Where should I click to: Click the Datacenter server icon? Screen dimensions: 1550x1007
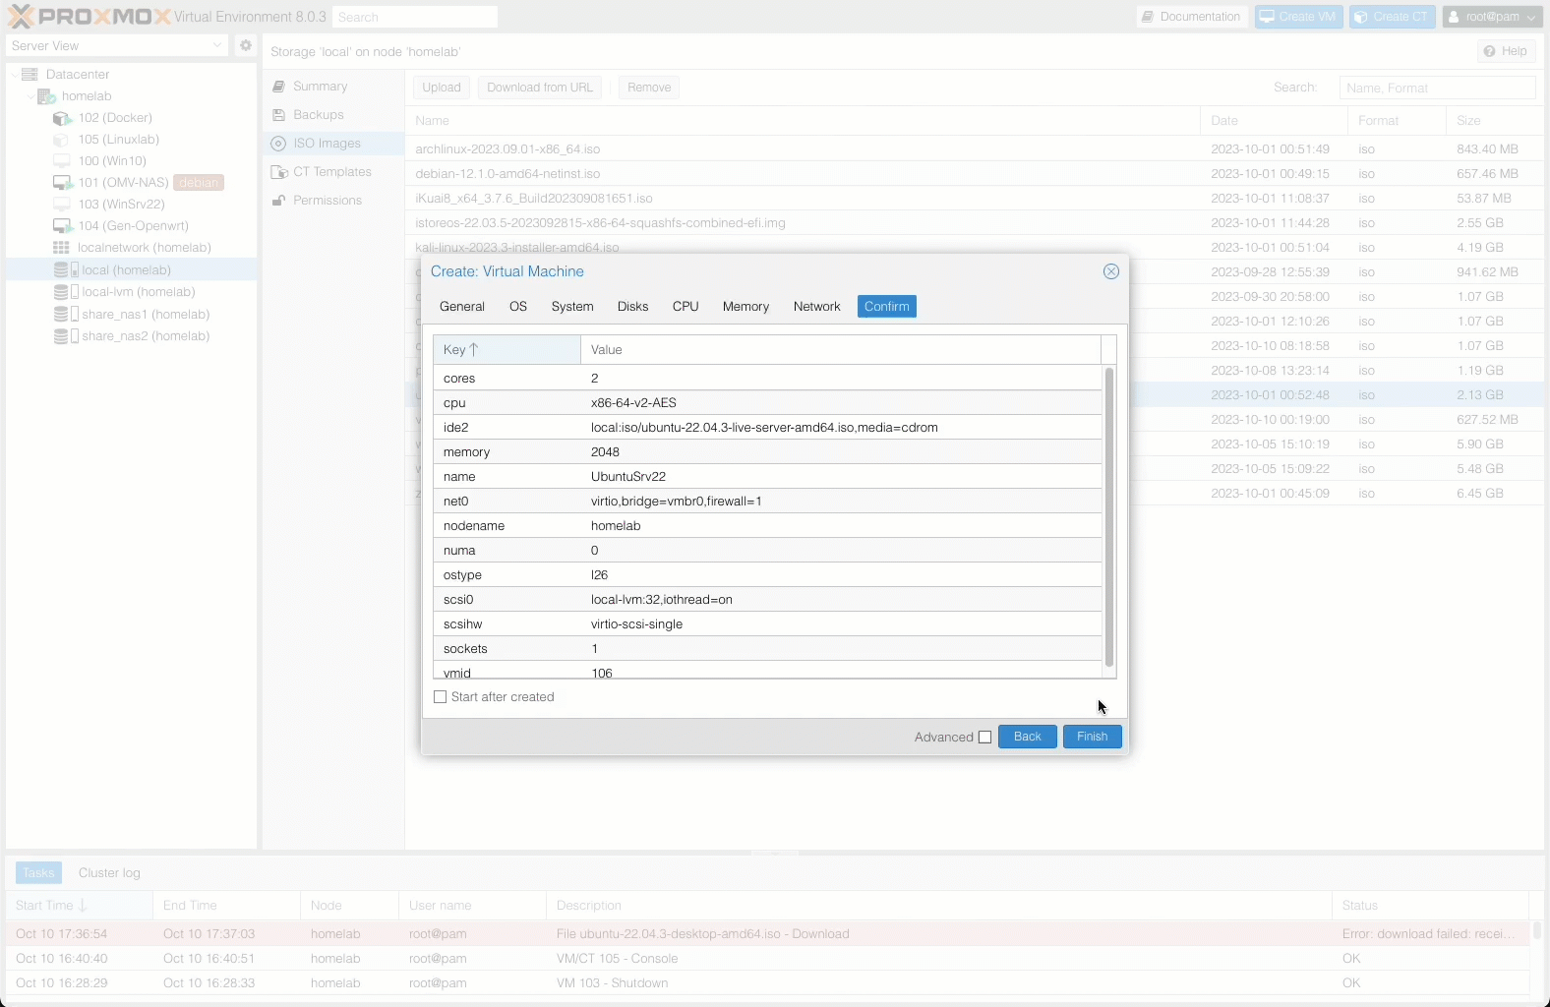pyautogui.click(x=30, y=75)
